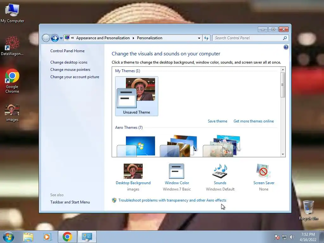Click the themes list scroll down arrow

(283, 154)
